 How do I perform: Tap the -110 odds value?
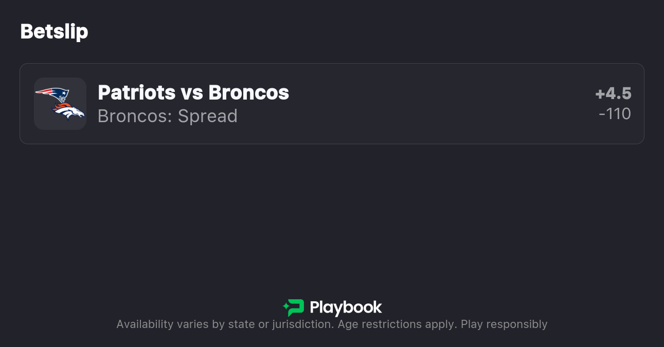point(615,114)
